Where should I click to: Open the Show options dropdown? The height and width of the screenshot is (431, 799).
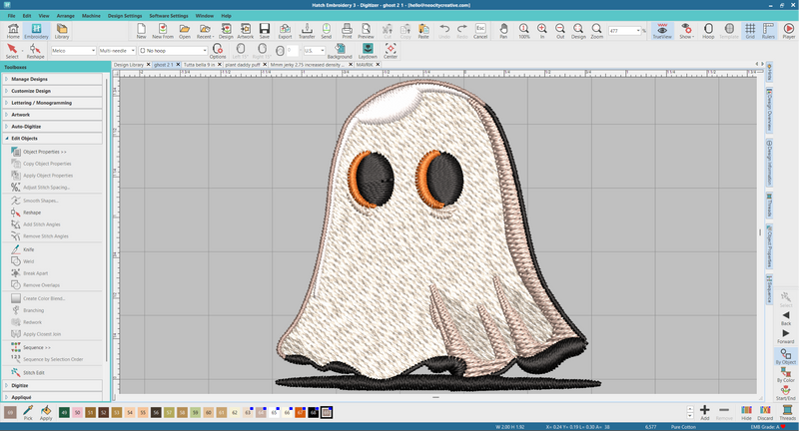[686, 31]
